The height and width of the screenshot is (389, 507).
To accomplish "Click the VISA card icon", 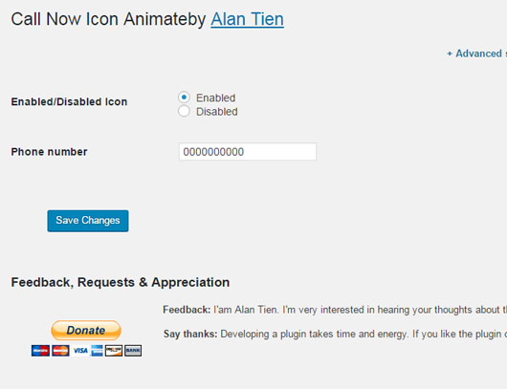I will tap(80, 351).
